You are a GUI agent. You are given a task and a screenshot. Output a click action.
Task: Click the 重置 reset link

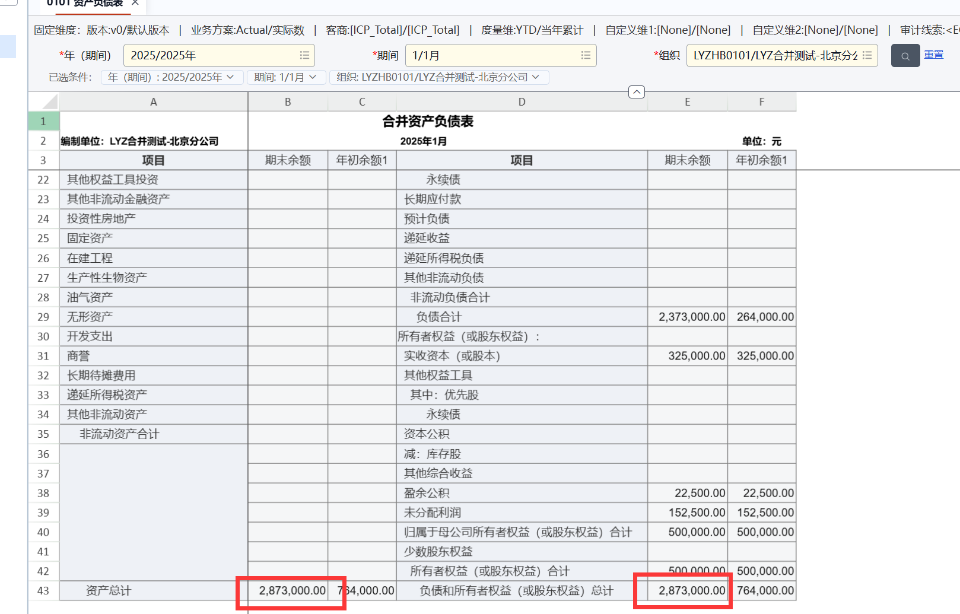[x=933, y=55]
